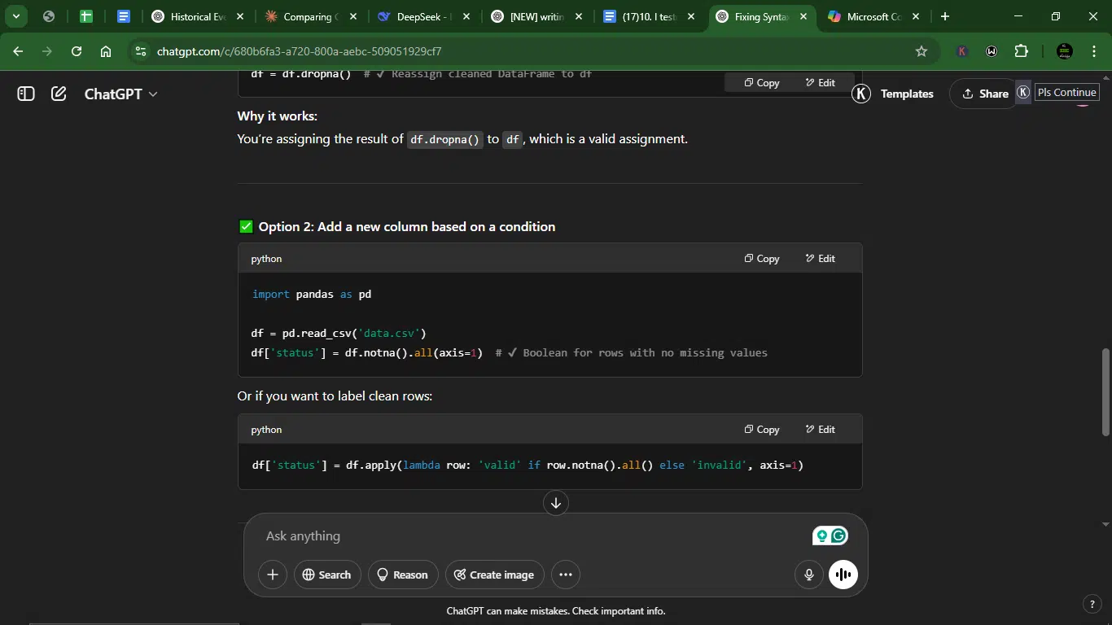Open the Chrome three-dot menu
The image size is (1112, 625).
click(x=1093, y=51)
